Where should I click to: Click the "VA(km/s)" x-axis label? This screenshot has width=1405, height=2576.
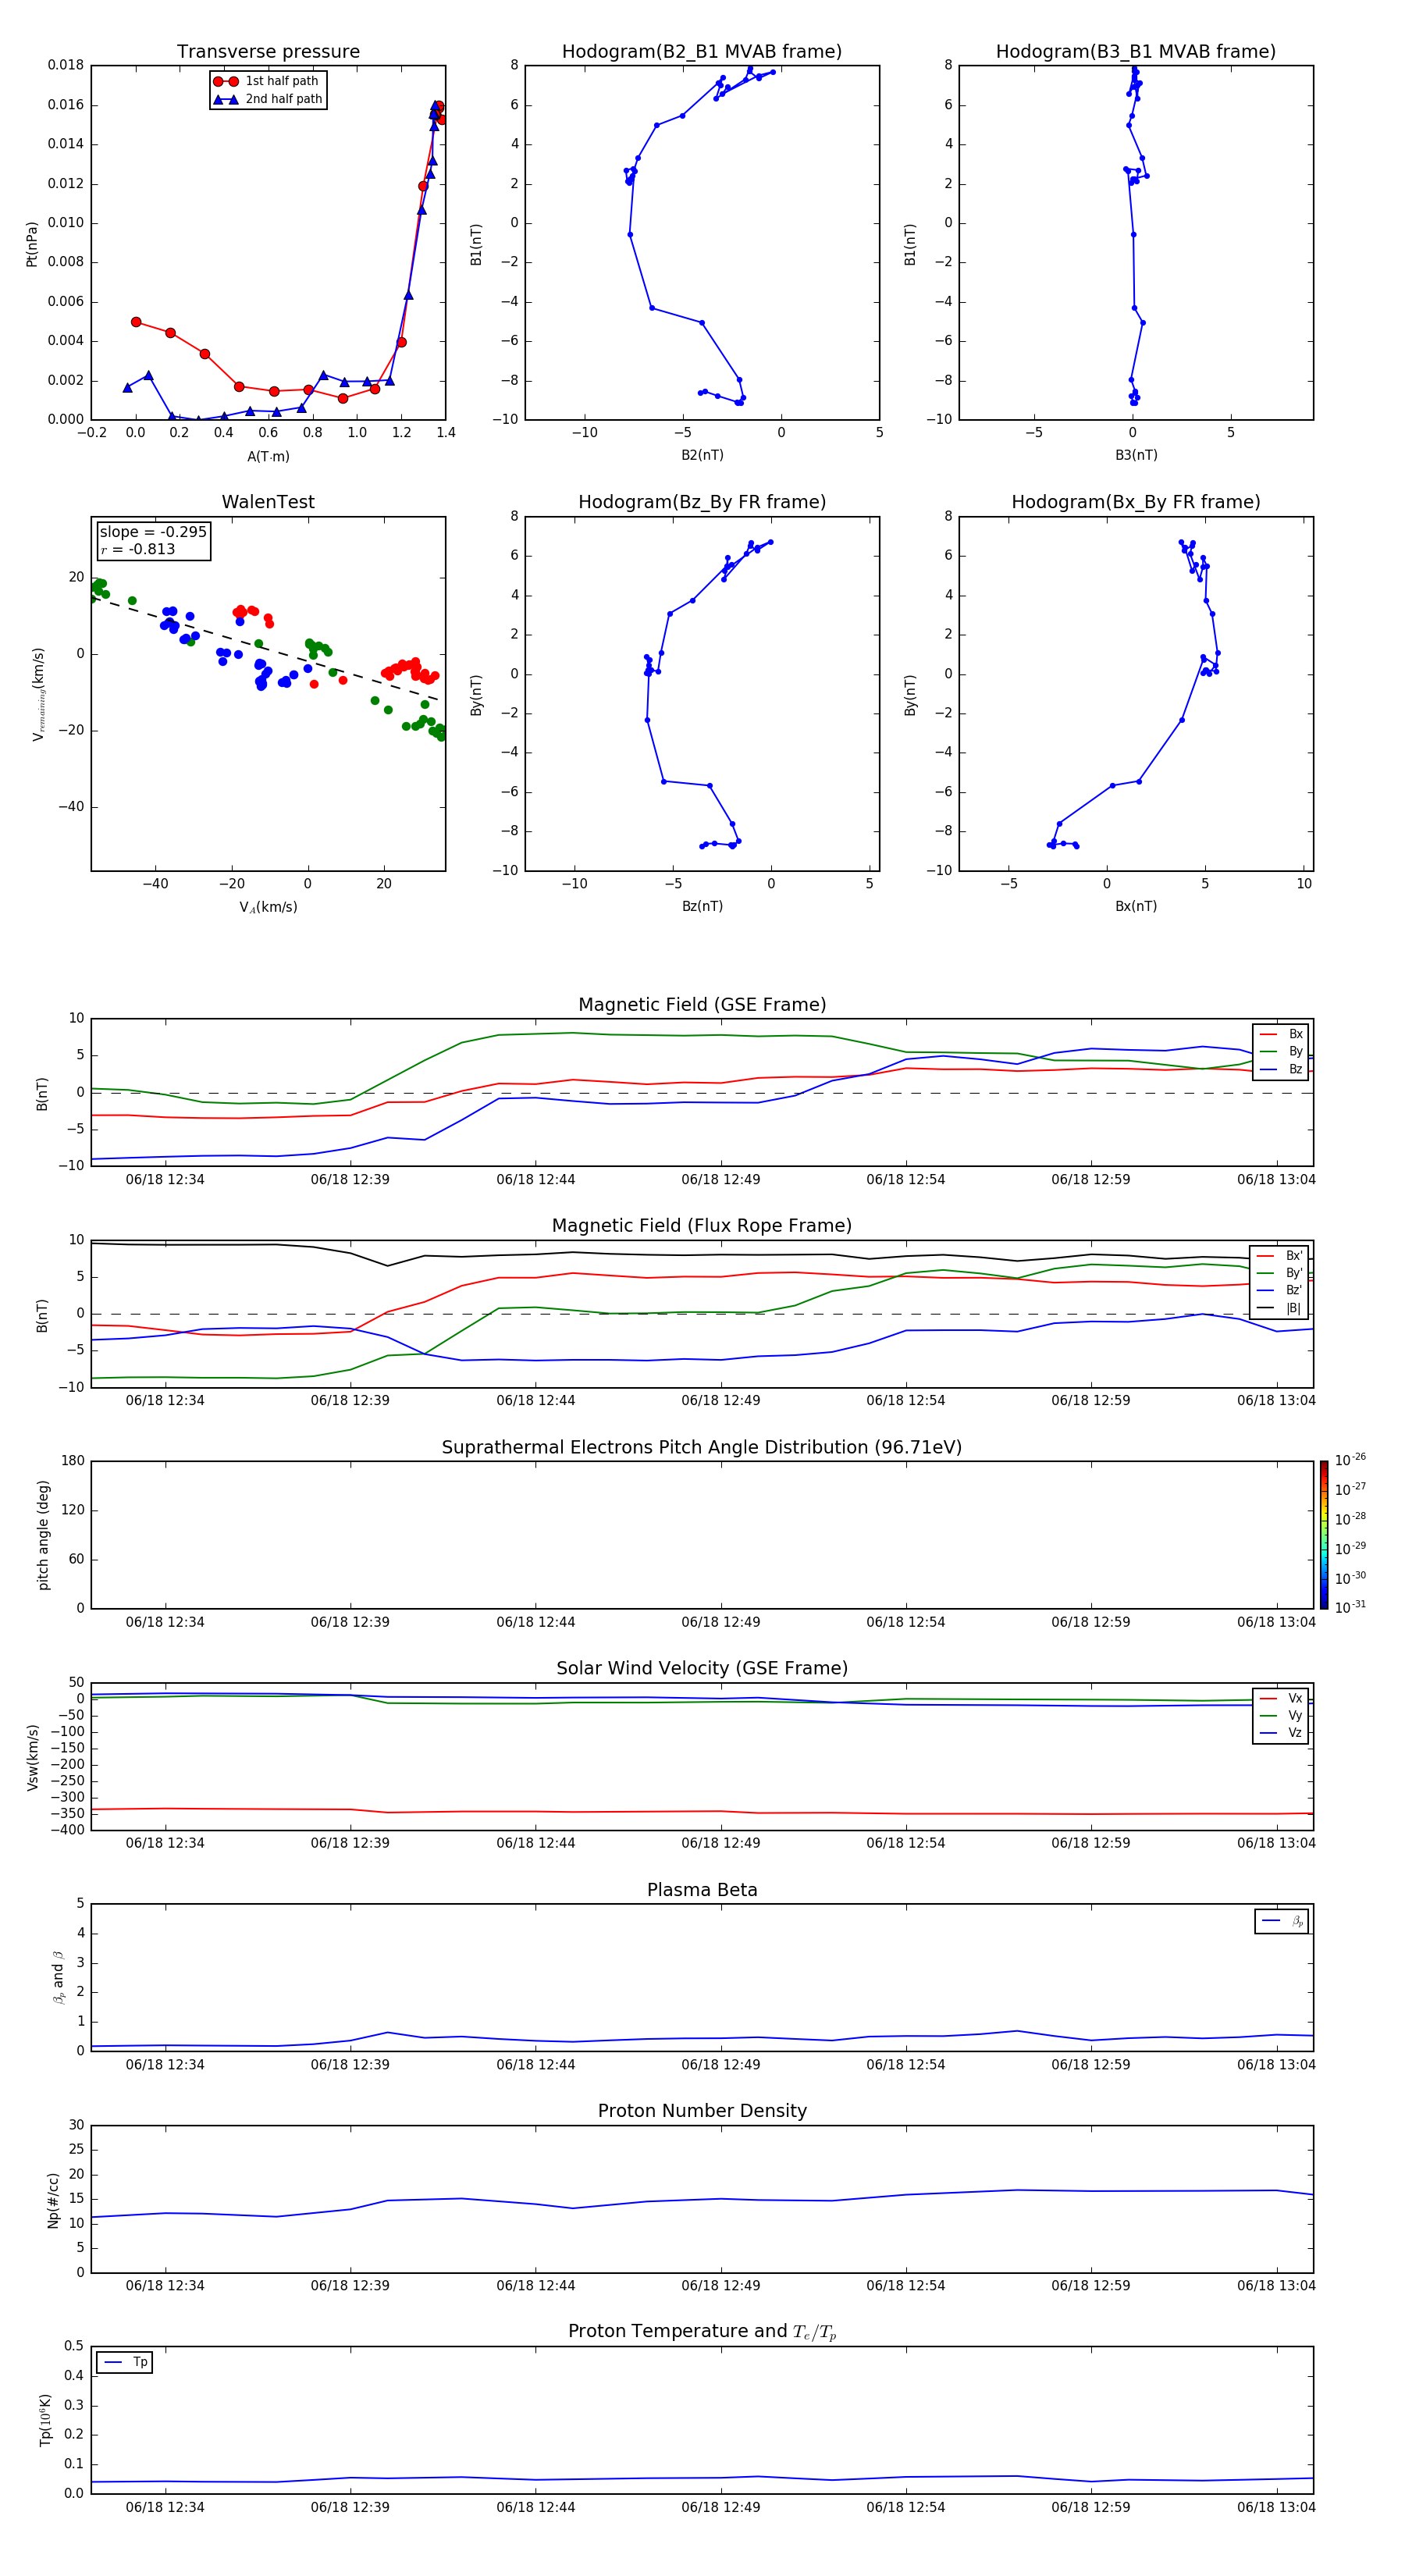click(x=268, y=907)
